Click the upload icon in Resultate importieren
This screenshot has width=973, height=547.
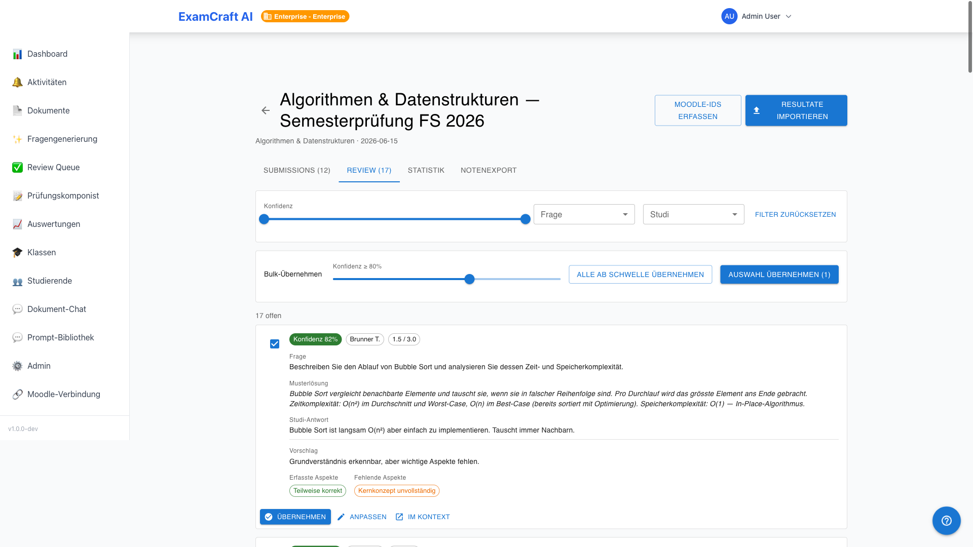[x=757, y=110]
